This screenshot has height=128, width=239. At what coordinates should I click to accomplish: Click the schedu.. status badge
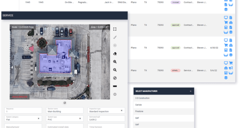[x=175, y=70]
